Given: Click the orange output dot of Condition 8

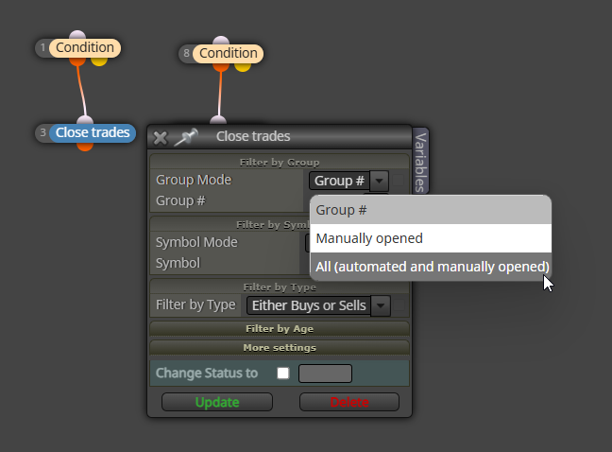Looking at the screenshot, I should click(221, 67).
